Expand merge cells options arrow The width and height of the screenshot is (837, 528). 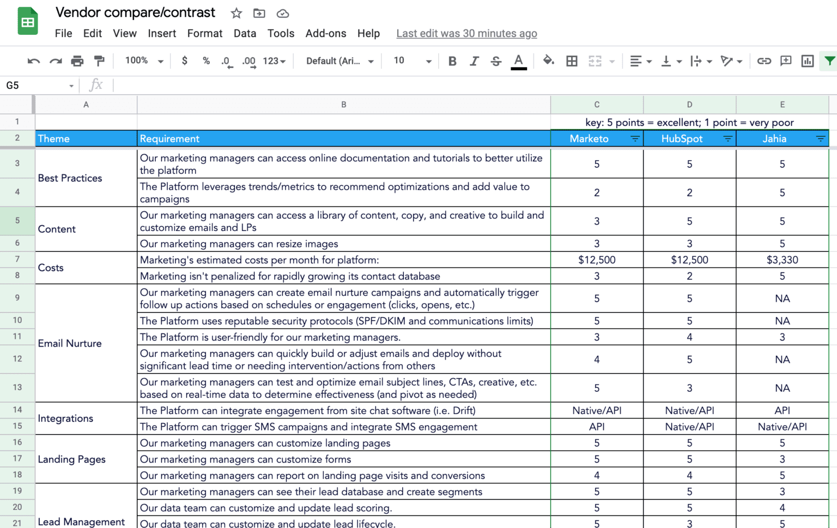(x=612, y=62)
